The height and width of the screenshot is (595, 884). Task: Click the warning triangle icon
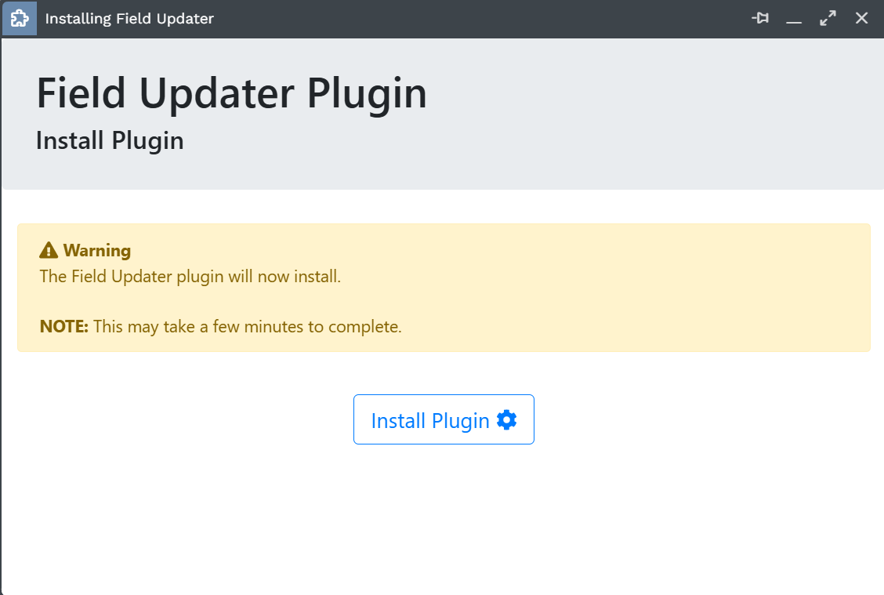pos(49,251)
